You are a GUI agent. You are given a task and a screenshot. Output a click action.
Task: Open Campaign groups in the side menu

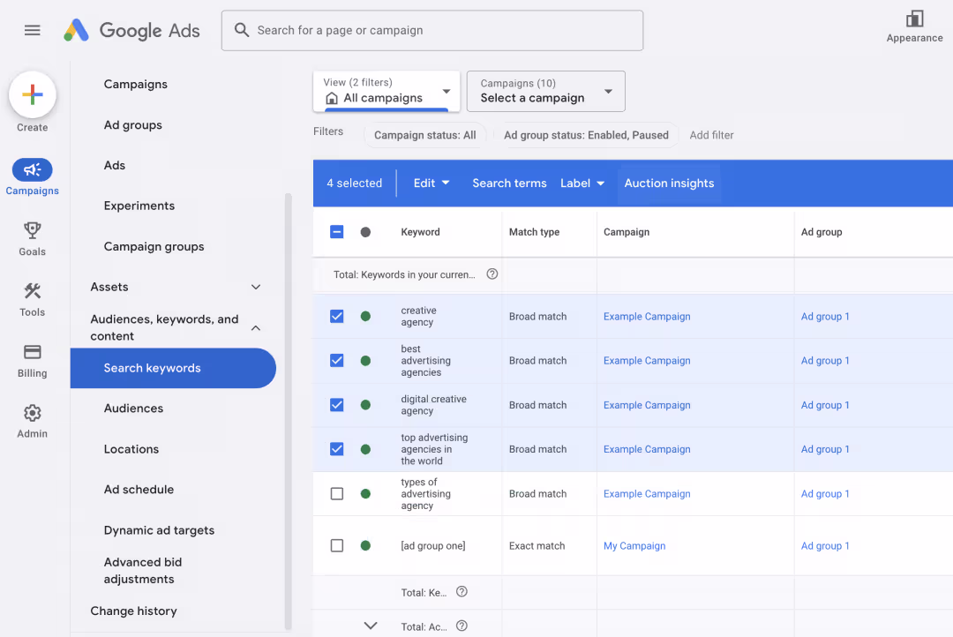pos(154,247)
